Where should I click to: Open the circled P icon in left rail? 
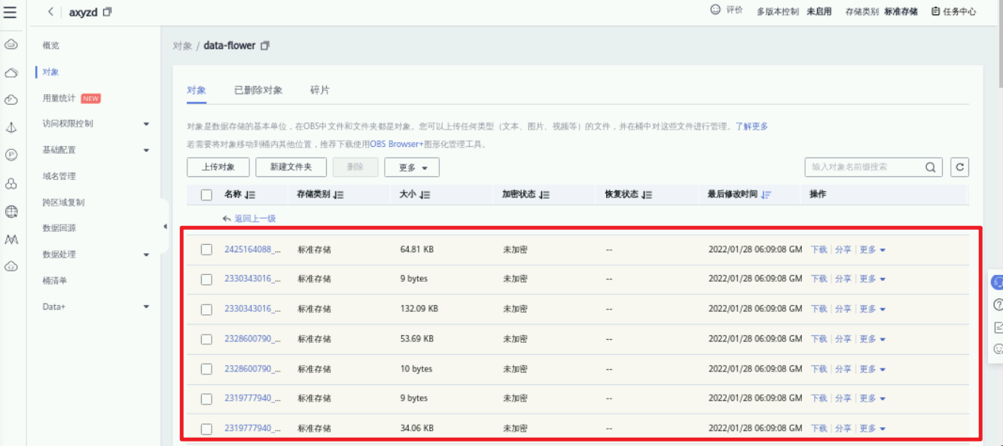pyautogui.click(x=11, y=155)
